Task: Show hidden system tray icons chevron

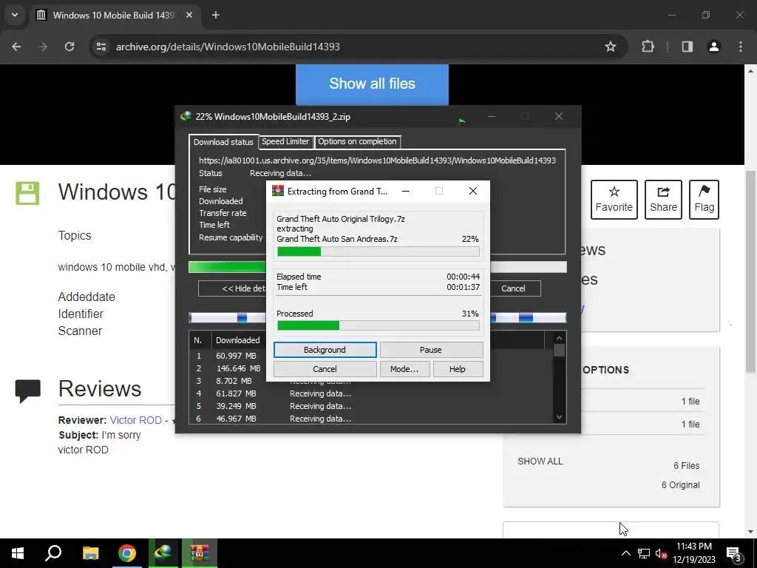Action: (x=625, y=553)
